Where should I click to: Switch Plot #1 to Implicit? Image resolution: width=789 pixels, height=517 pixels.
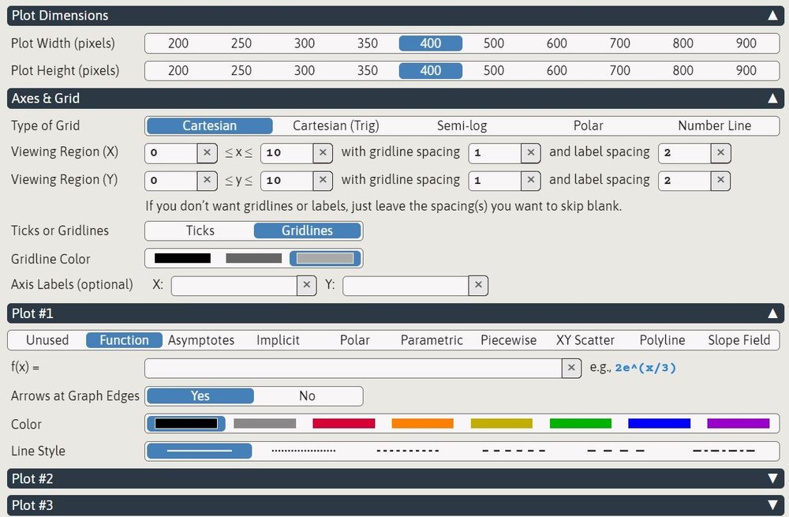click(278, 340)
